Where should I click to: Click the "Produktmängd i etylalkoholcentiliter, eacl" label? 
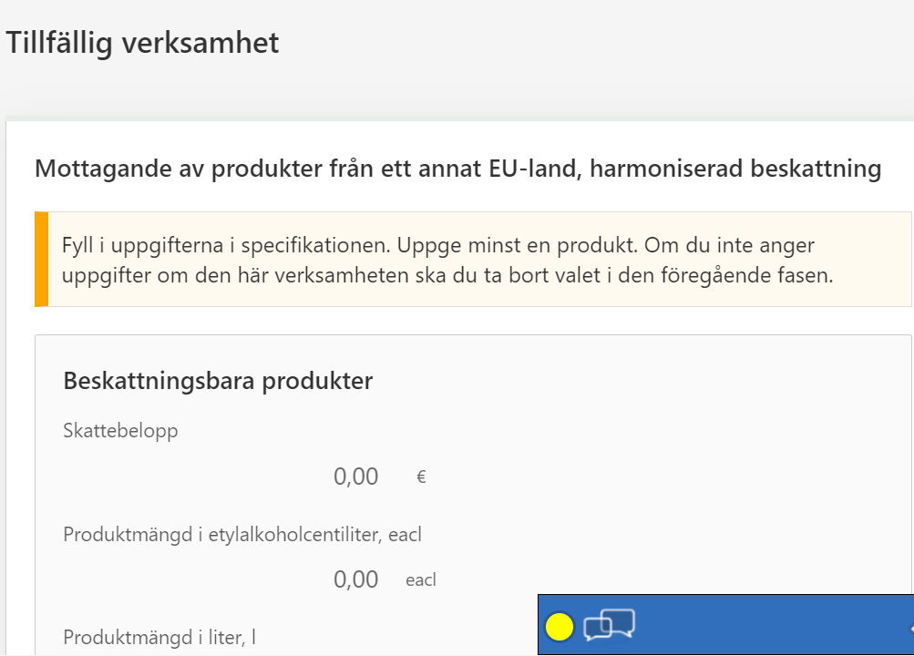[242, 535]
